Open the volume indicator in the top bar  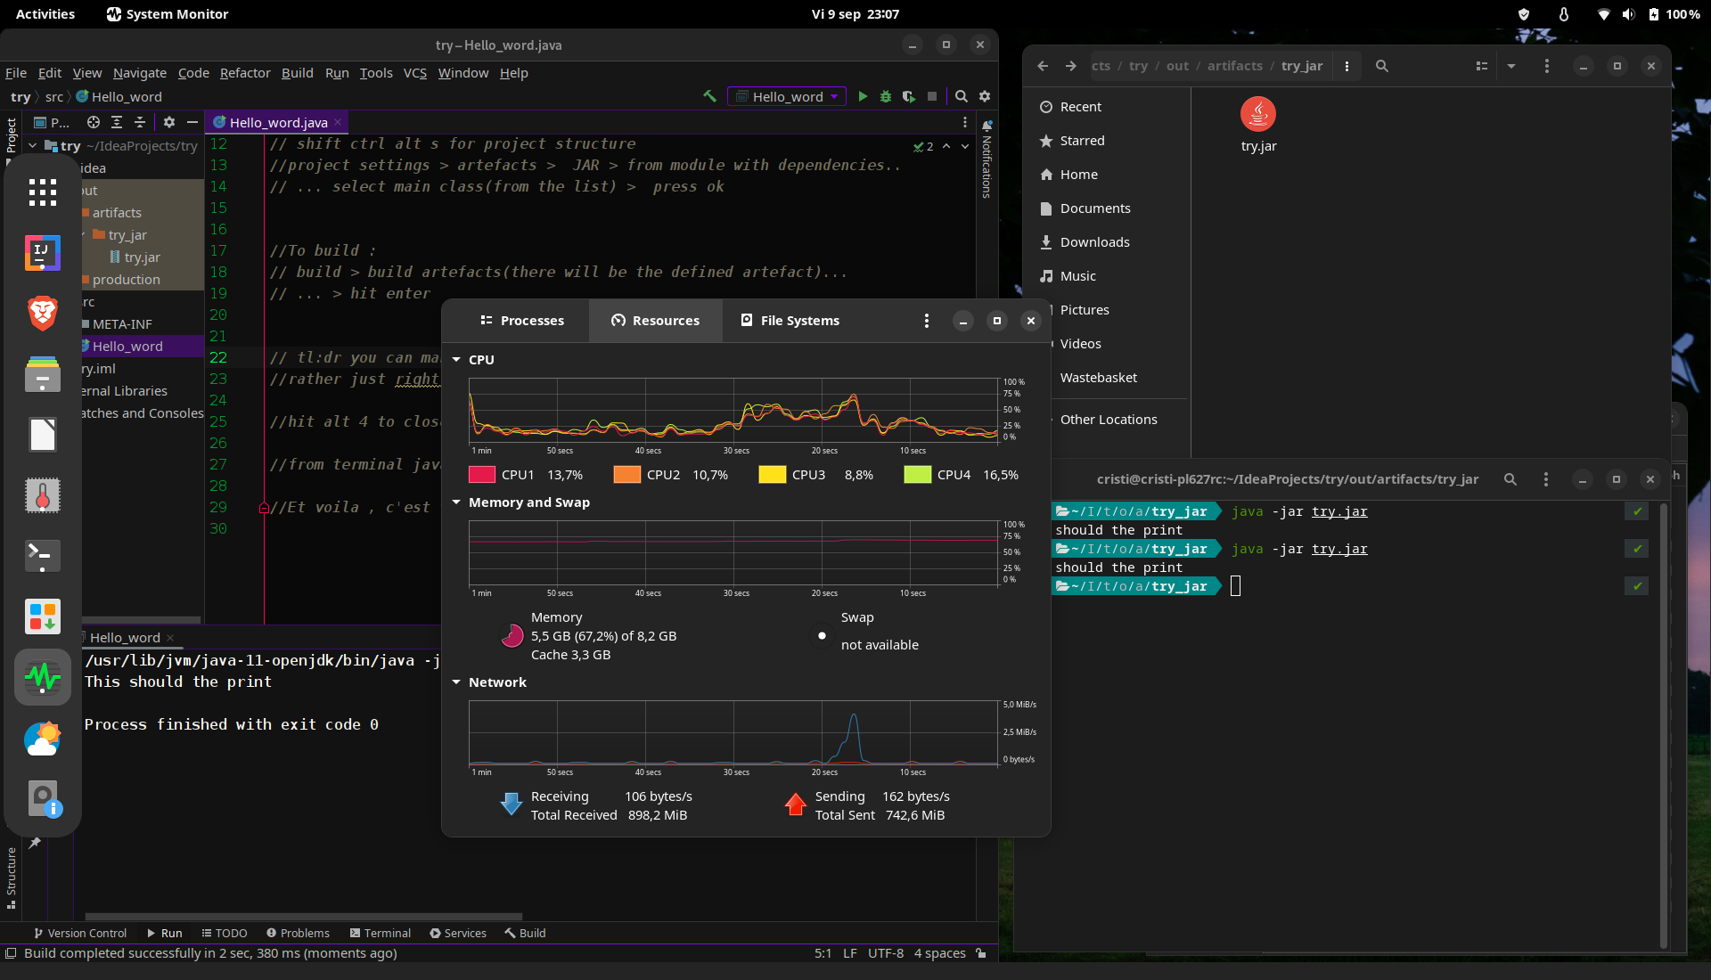1629,14
